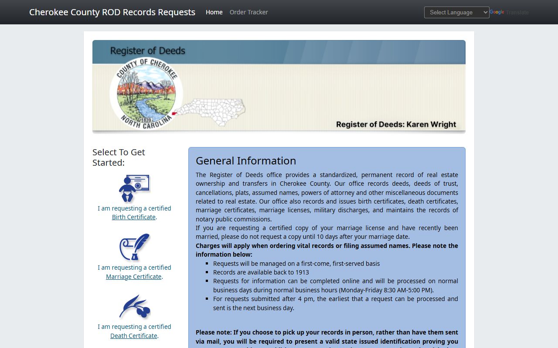Screen dimensions: 558x348
Task: Open the Death Certificate link
Action: (x=134, y=336)
